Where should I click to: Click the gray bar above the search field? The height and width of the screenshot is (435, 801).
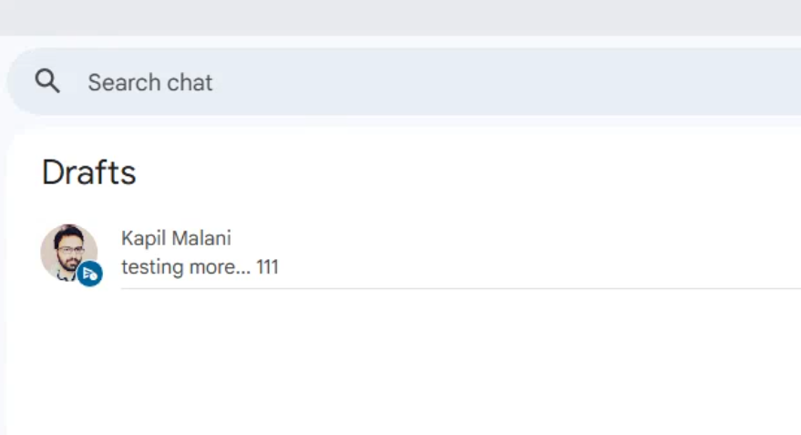[x=401, y=16]
